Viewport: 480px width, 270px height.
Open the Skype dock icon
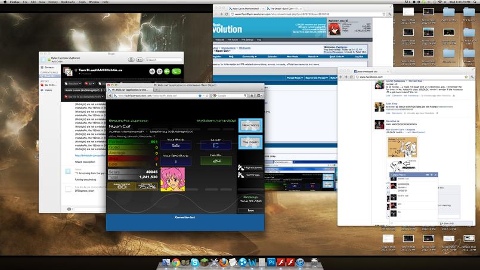pyautogui.click(x=195, y=262)
